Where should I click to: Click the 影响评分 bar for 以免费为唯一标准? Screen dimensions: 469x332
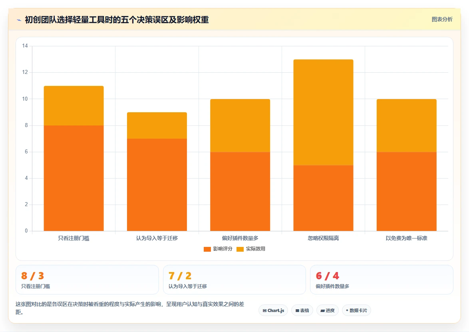click(x=407, y=191)
